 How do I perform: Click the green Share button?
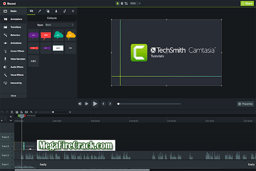[247, 4]
